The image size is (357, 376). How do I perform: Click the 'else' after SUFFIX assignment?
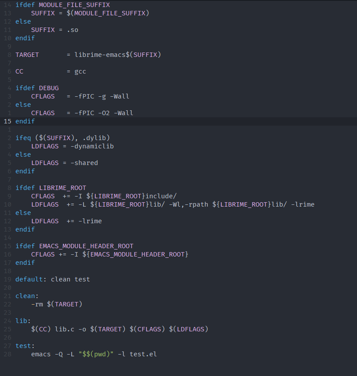coord(23,21)
